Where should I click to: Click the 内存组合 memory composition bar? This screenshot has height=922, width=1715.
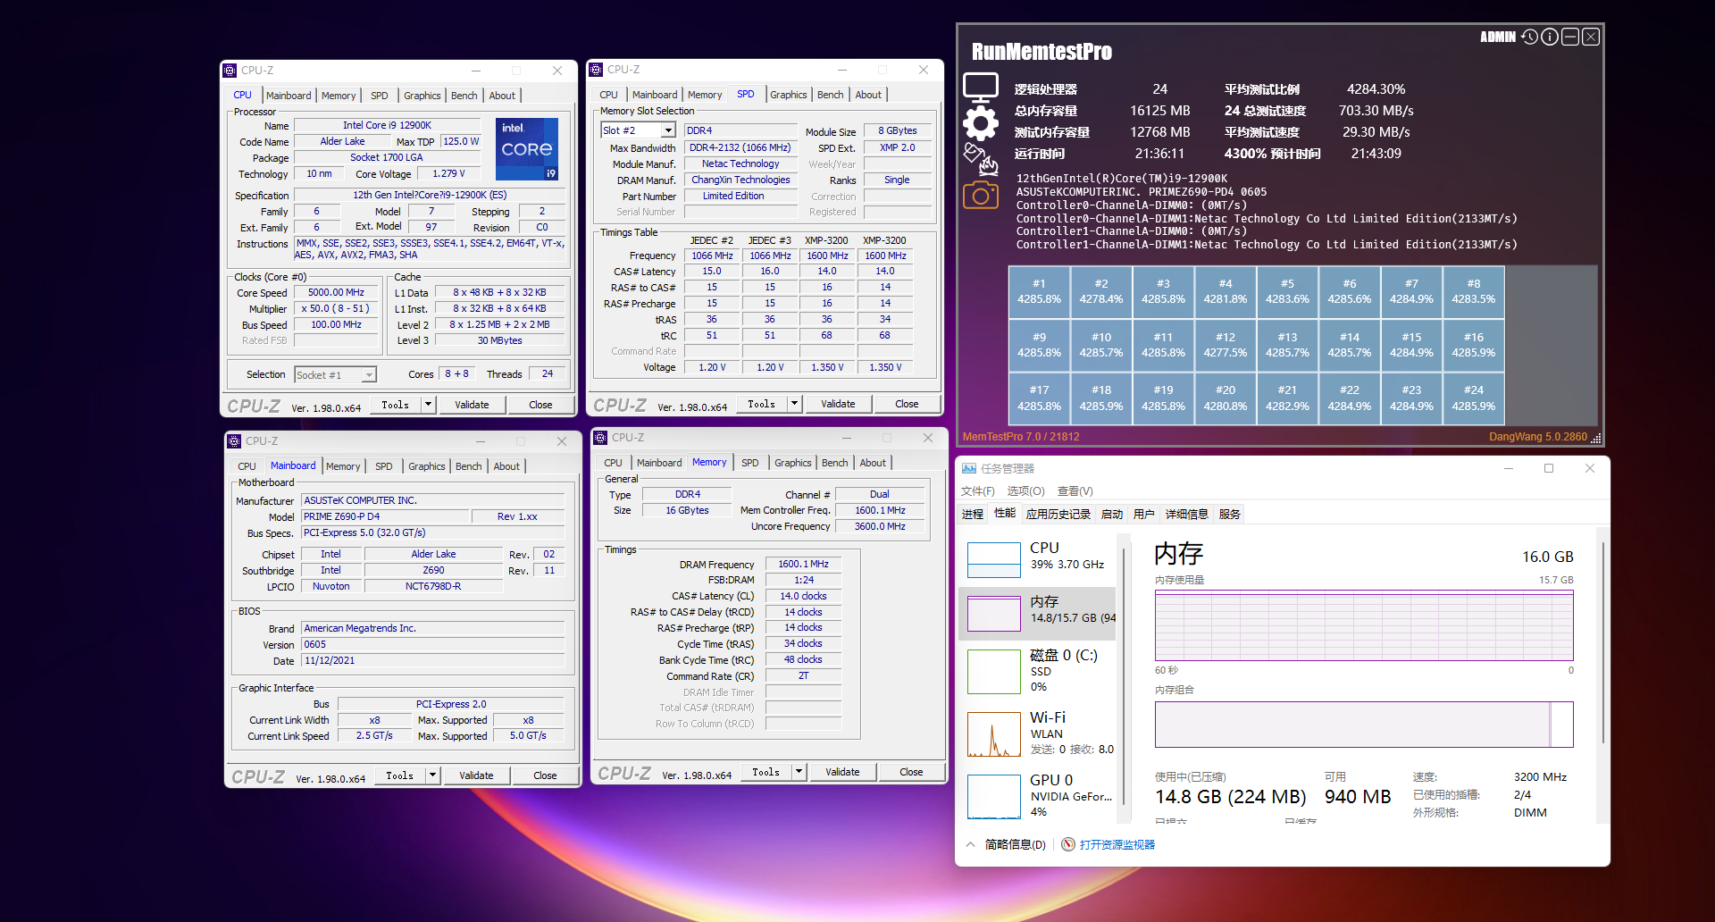click(1364, 725)
